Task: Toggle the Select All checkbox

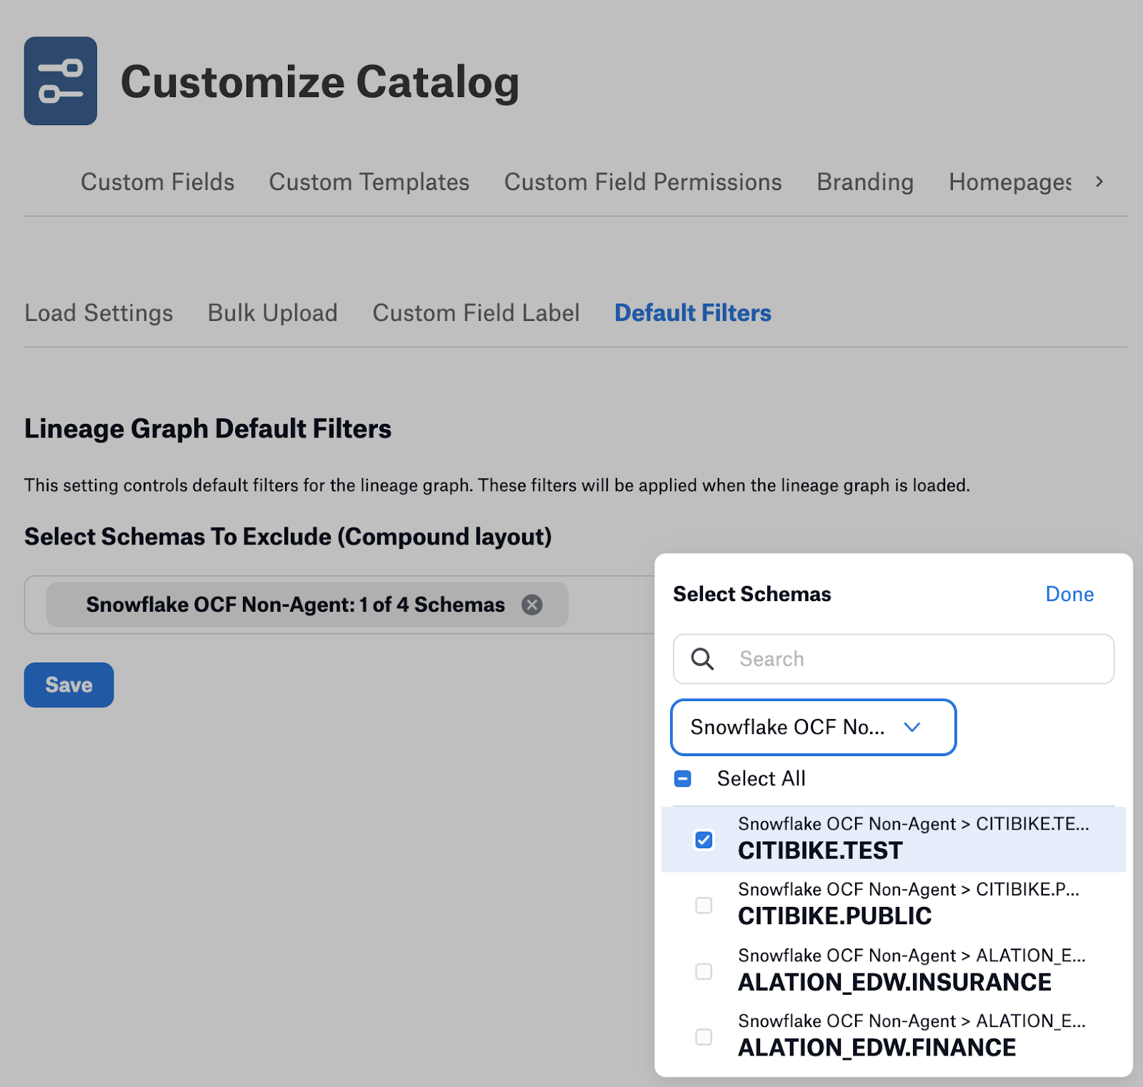Action: [x=683, y=778]
